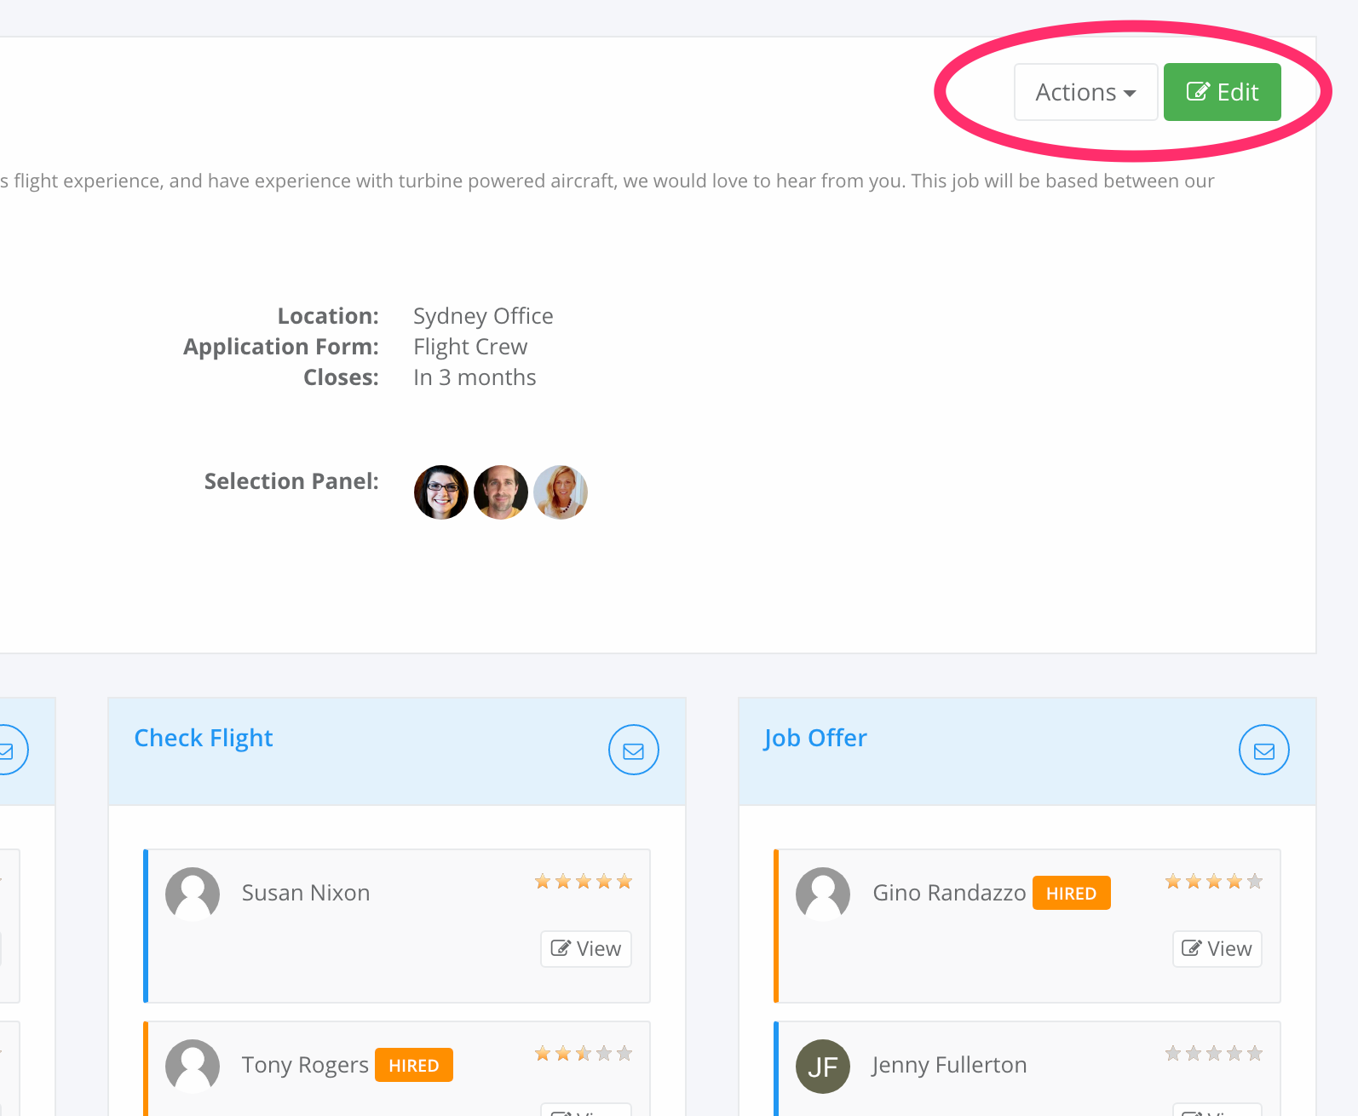
Task: Click Jenny Fullerton's JF initials avatar
Action: click(x=823, y=1067)
